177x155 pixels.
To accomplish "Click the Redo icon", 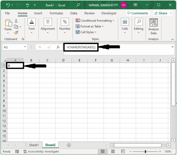I will tap(18, 5).
